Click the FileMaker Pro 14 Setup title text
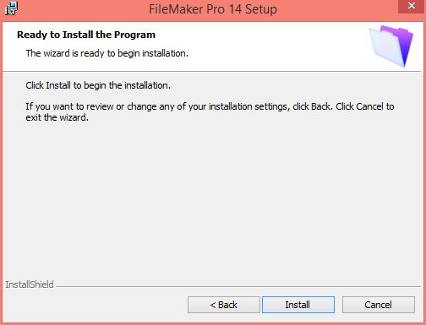The width and height of the screenshot is (426, 325). [213, 9]
